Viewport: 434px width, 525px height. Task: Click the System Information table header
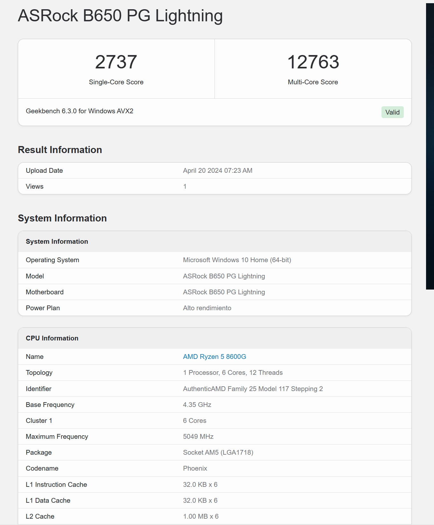pos(215,241)
